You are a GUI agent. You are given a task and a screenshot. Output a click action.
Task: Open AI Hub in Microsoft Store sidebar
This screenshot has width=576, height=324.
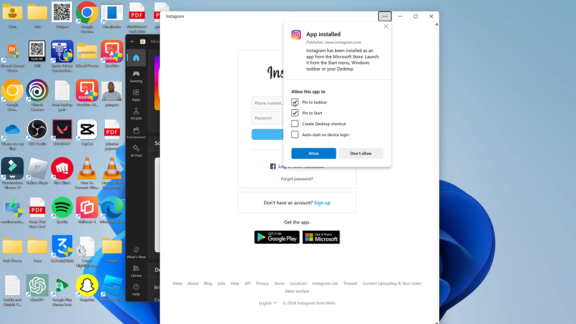[x=136, y=151]
